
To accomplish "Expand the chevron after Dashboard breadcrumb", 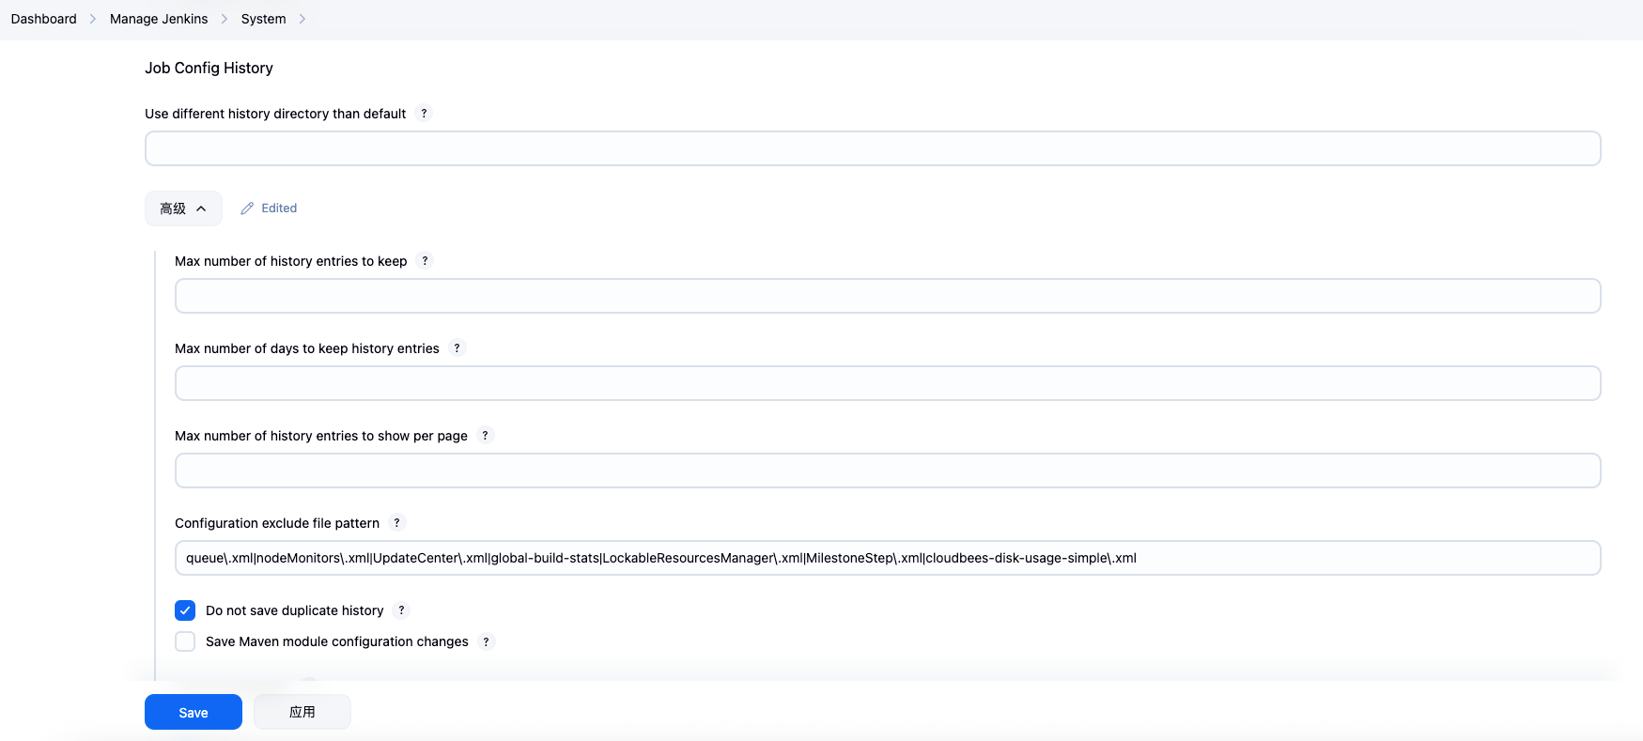I will (x=93, y=19).
